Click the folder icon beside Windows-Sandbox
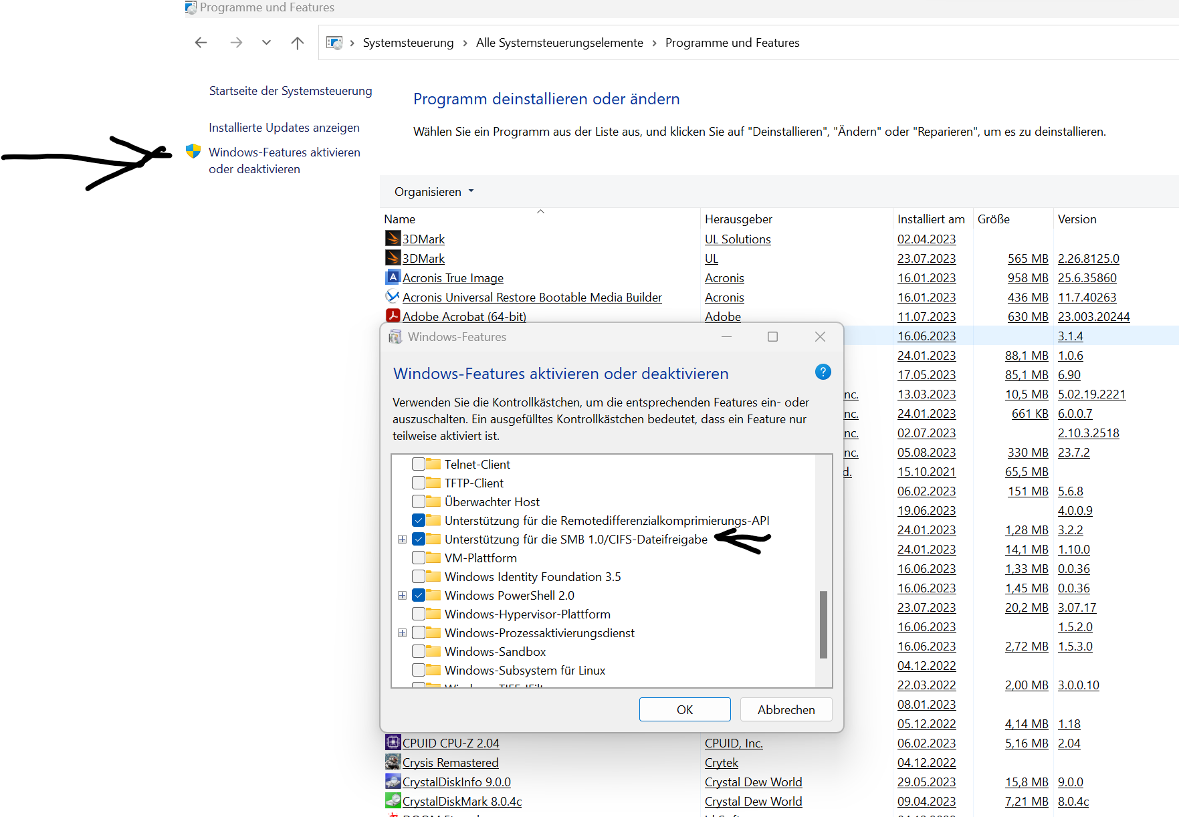Screen dimensions: 1179x817 [433, 651]
